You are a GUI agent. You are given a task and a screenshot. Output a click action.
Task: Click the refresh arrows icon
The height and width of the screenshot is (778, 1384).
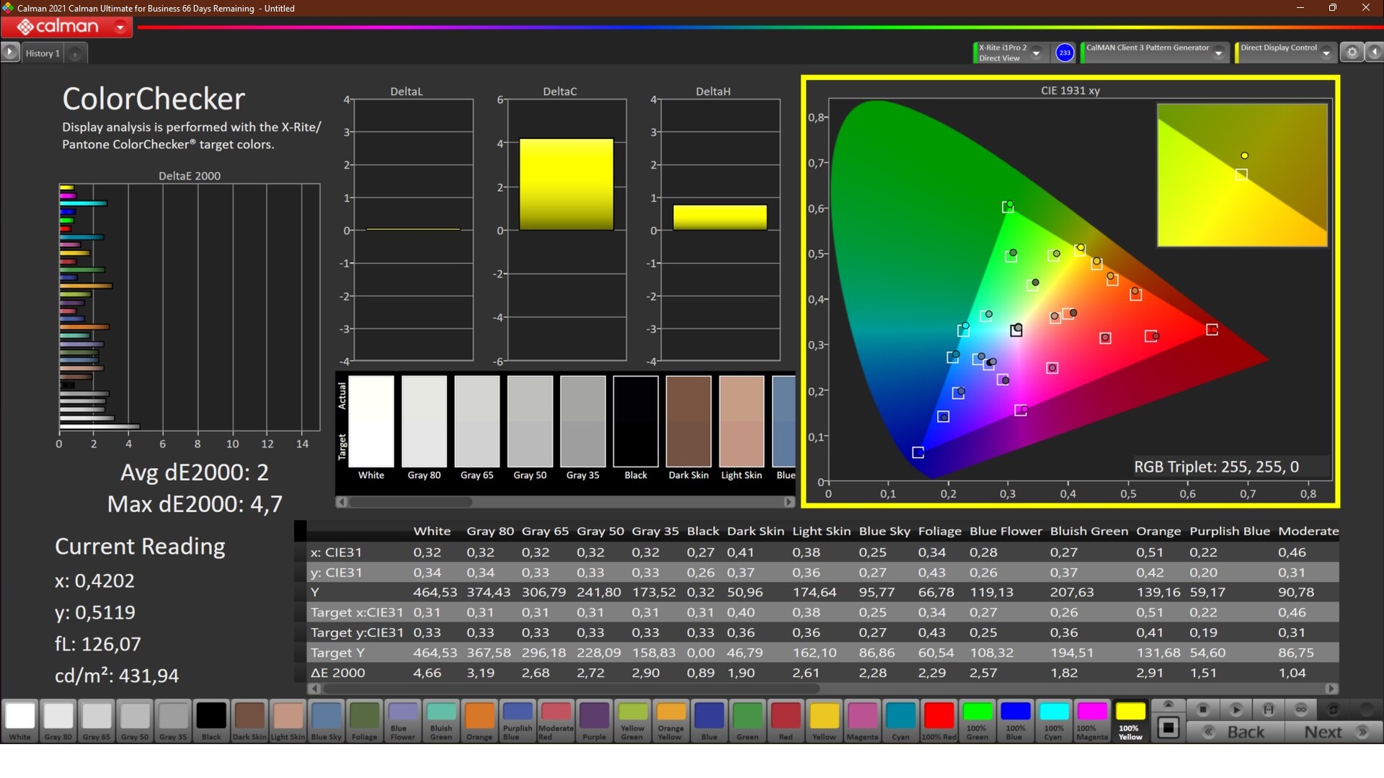click(1334, 710)
